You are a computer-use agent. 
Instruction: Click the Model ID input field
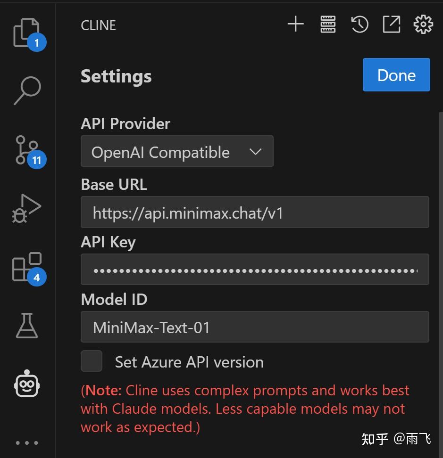pos(255,327)
